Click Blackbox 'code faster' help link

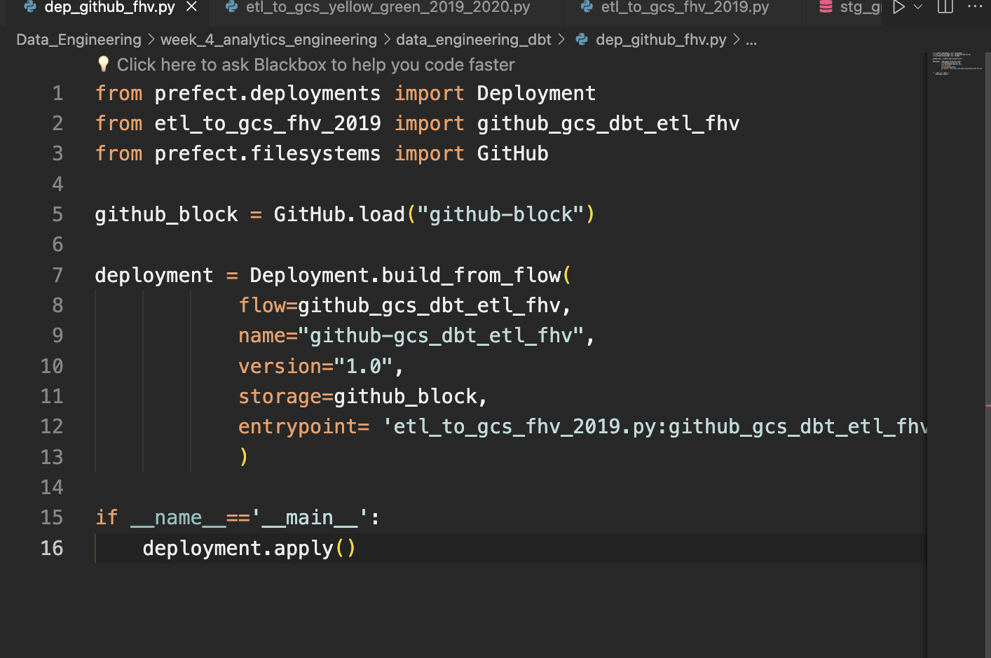[315, 65]
